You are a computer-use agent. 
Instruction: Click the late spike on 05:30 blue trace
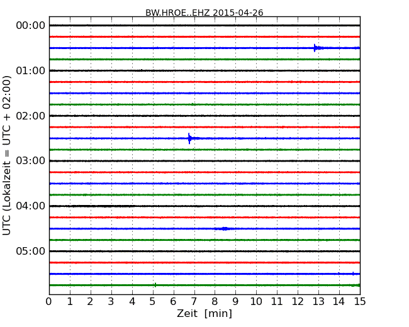click(353, 274)
